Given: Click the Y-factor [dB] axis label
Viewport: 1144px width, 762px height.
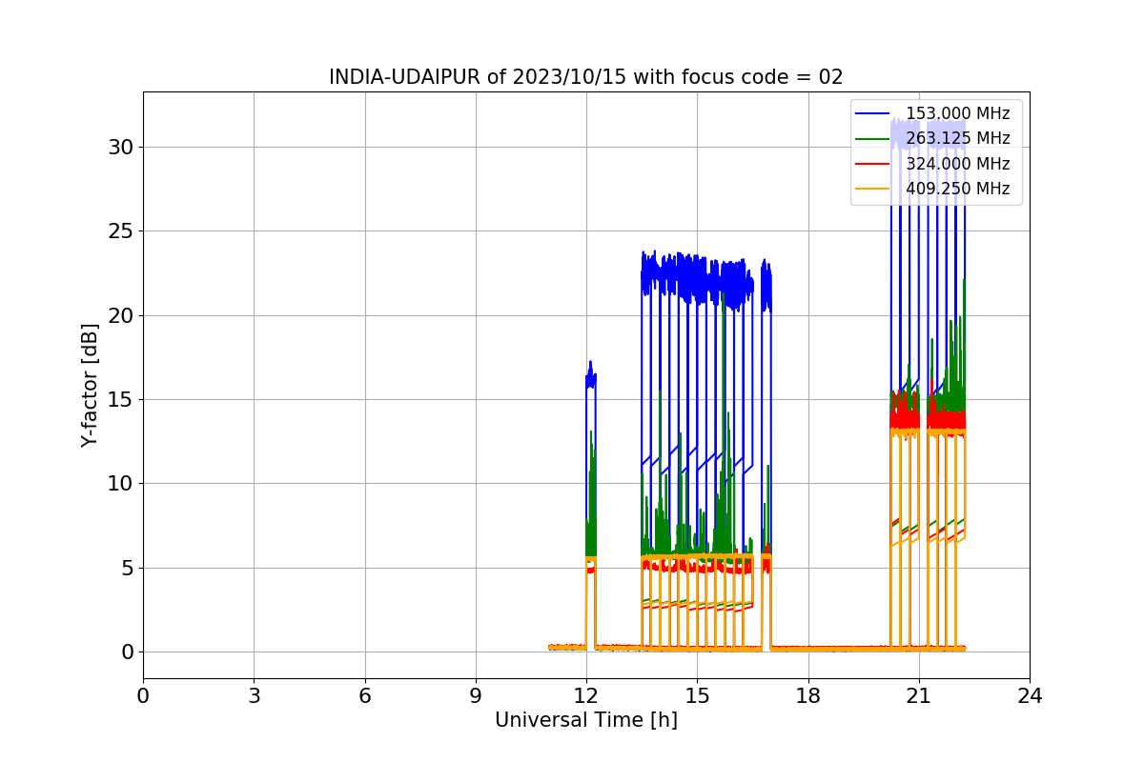Looking at the screenshot, I should (x=90, y=385).
